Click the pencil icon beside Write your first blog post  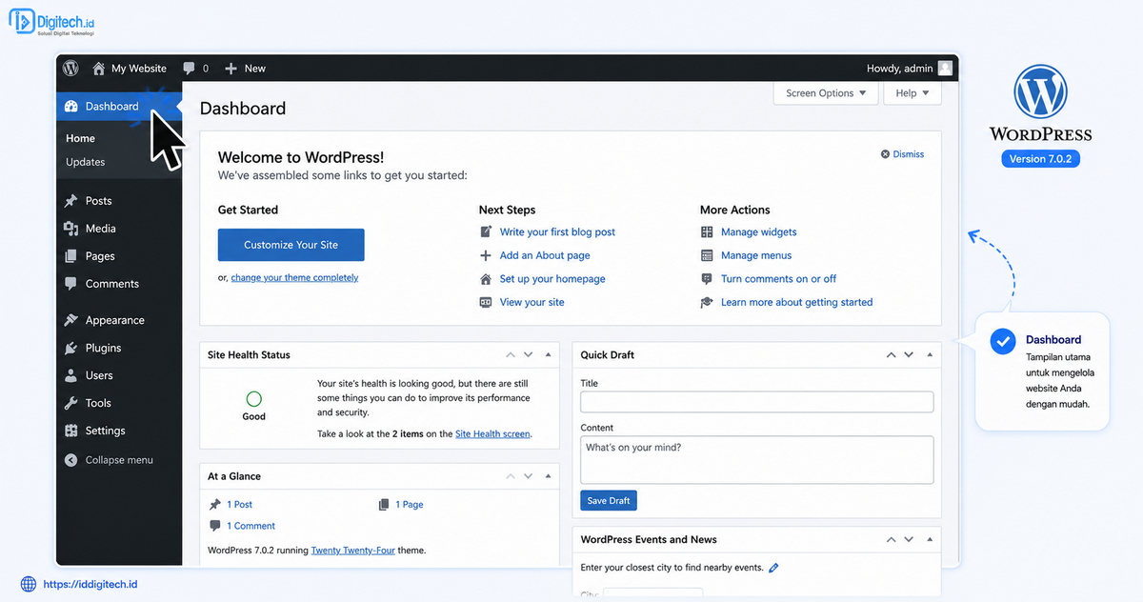(486, 231)
